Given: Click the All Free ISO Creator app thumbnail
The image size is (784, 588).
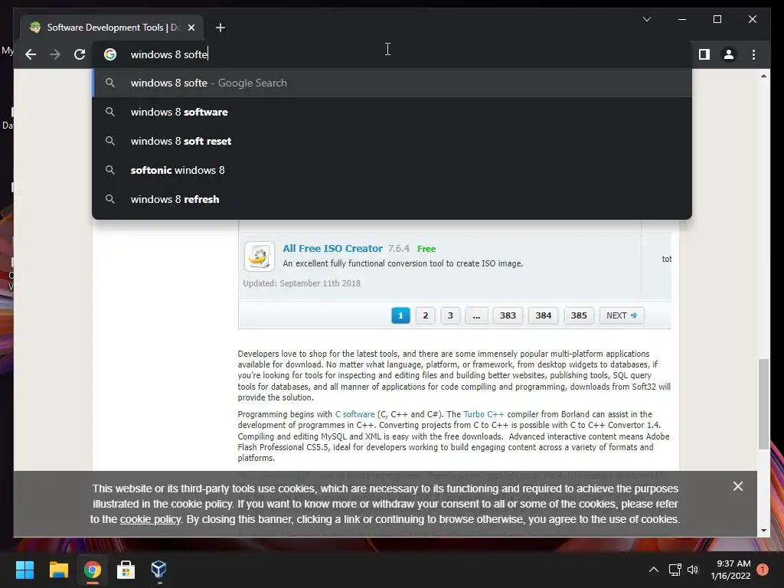Looking at the screenshot, I should coord(260,256).
